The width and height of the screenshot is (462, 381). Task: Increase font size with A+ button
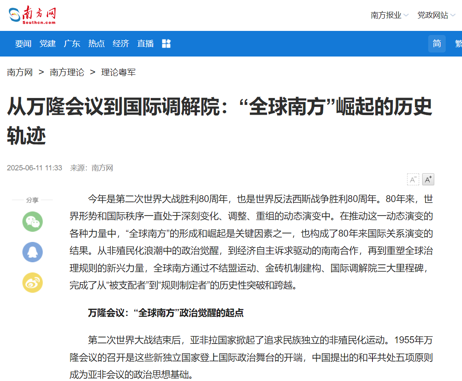tap(428, 179)
